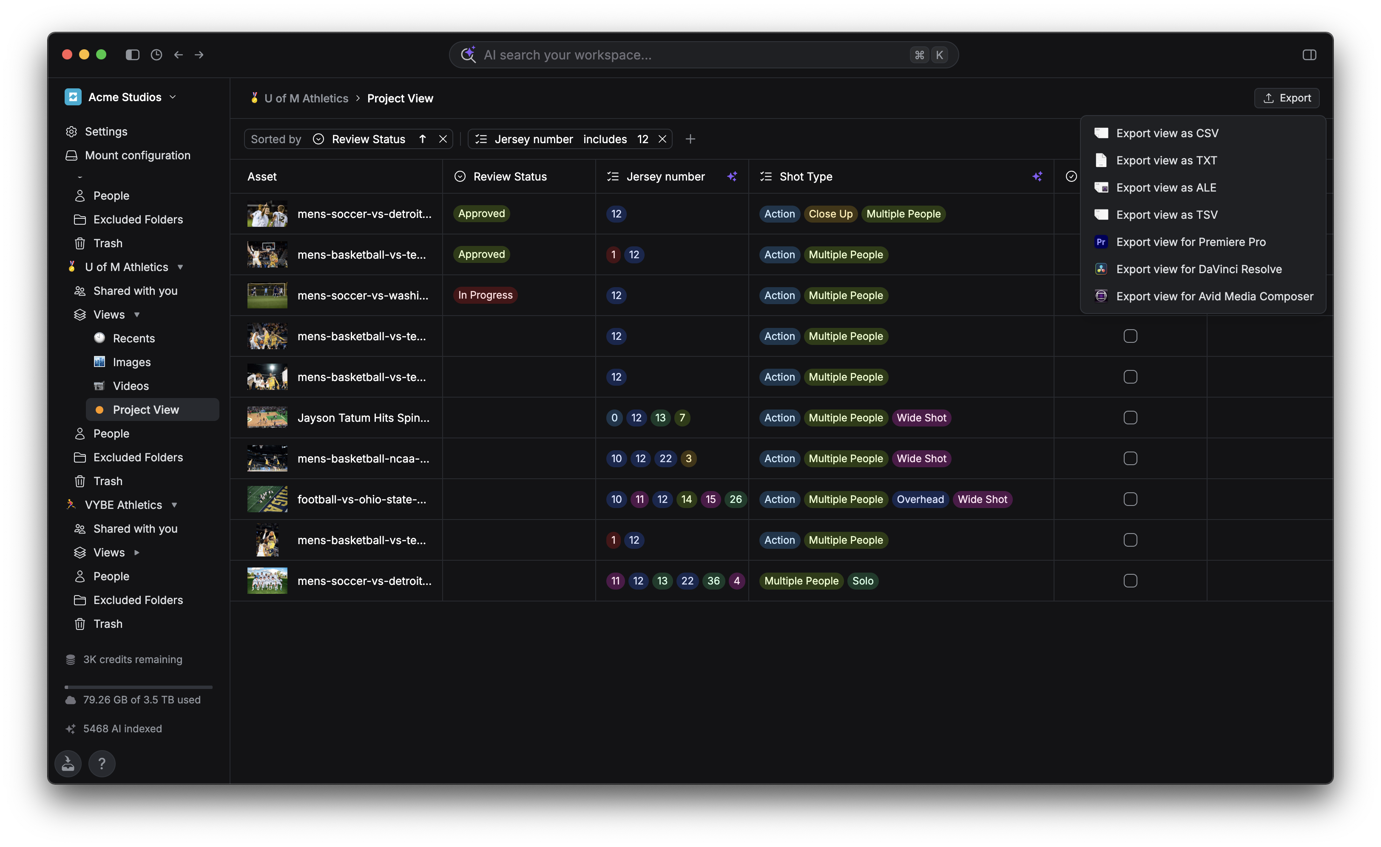Click the storage usage progress bar
The width and height of the screenshot is (1381, 847).
pyautogui.click(x=139, y=687)
